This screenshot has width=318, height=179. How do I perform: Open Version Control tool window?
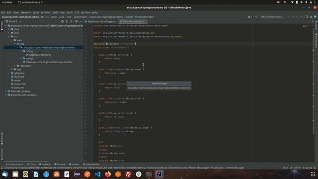(14, 165)
